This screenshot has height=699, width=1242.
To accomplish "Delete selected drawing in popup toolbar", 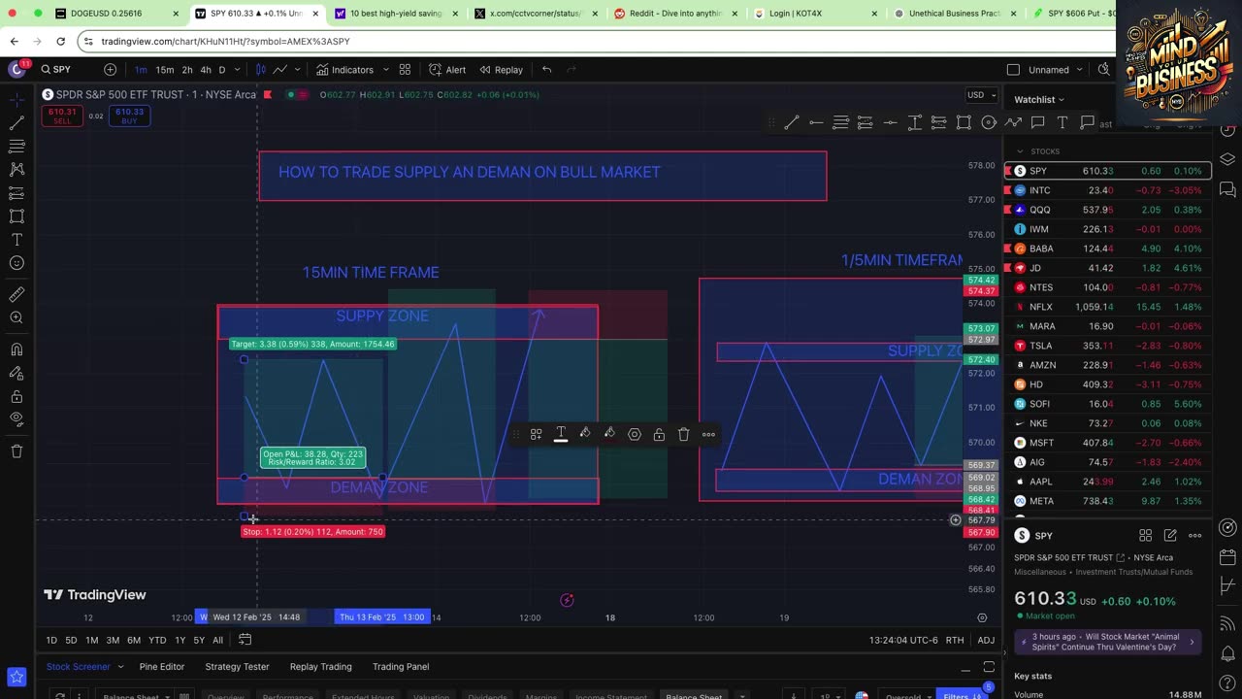I will (683, 434).
